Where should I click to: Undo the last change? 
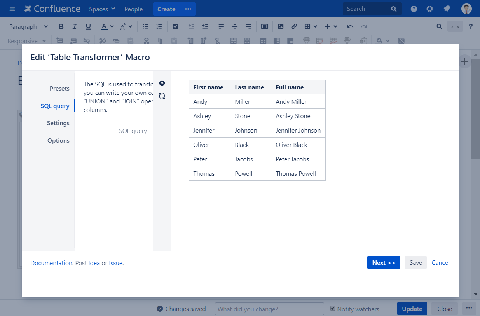(349, 26)
